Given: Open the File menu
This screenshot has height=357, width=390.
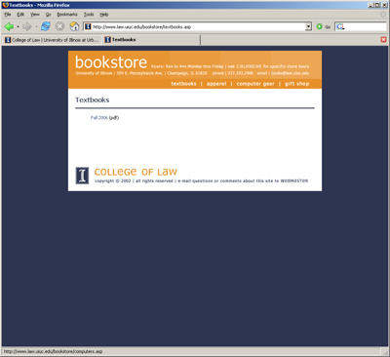Looking at the screenshot, I should 8,15.
